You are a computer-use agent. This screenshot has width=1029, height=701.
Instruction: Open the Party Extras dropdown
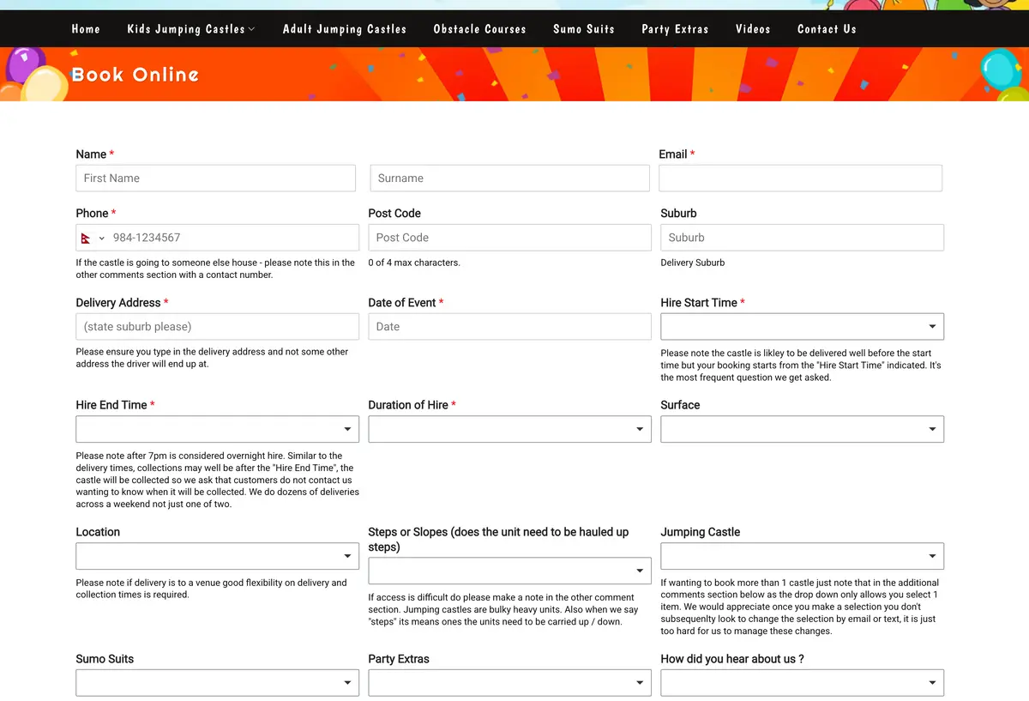(x=509, y=683)
